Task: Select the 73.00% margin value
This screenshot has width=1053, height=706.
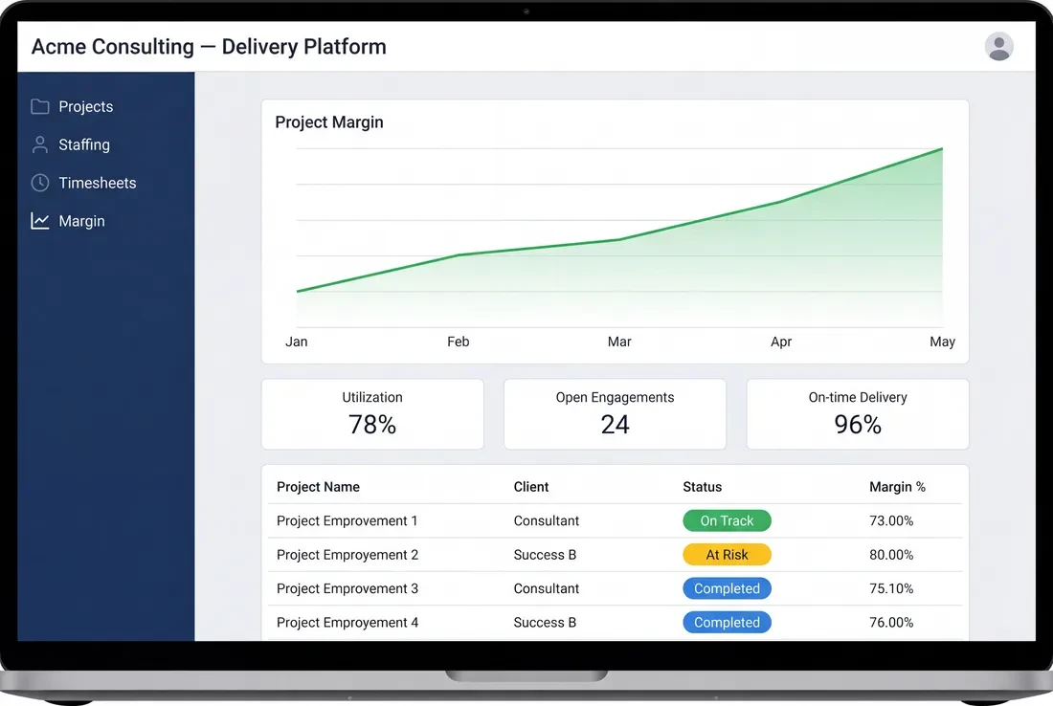Action: (891, 520)
